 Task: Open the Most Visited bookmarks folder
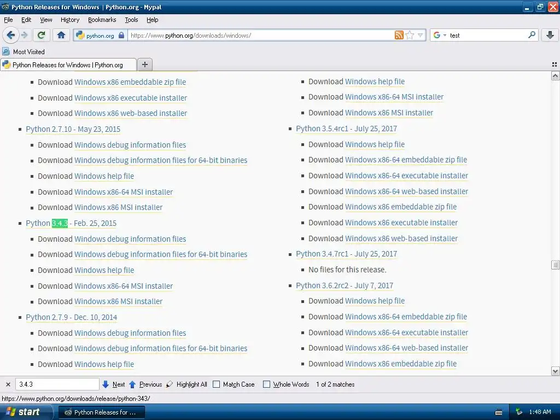[24, 52]
